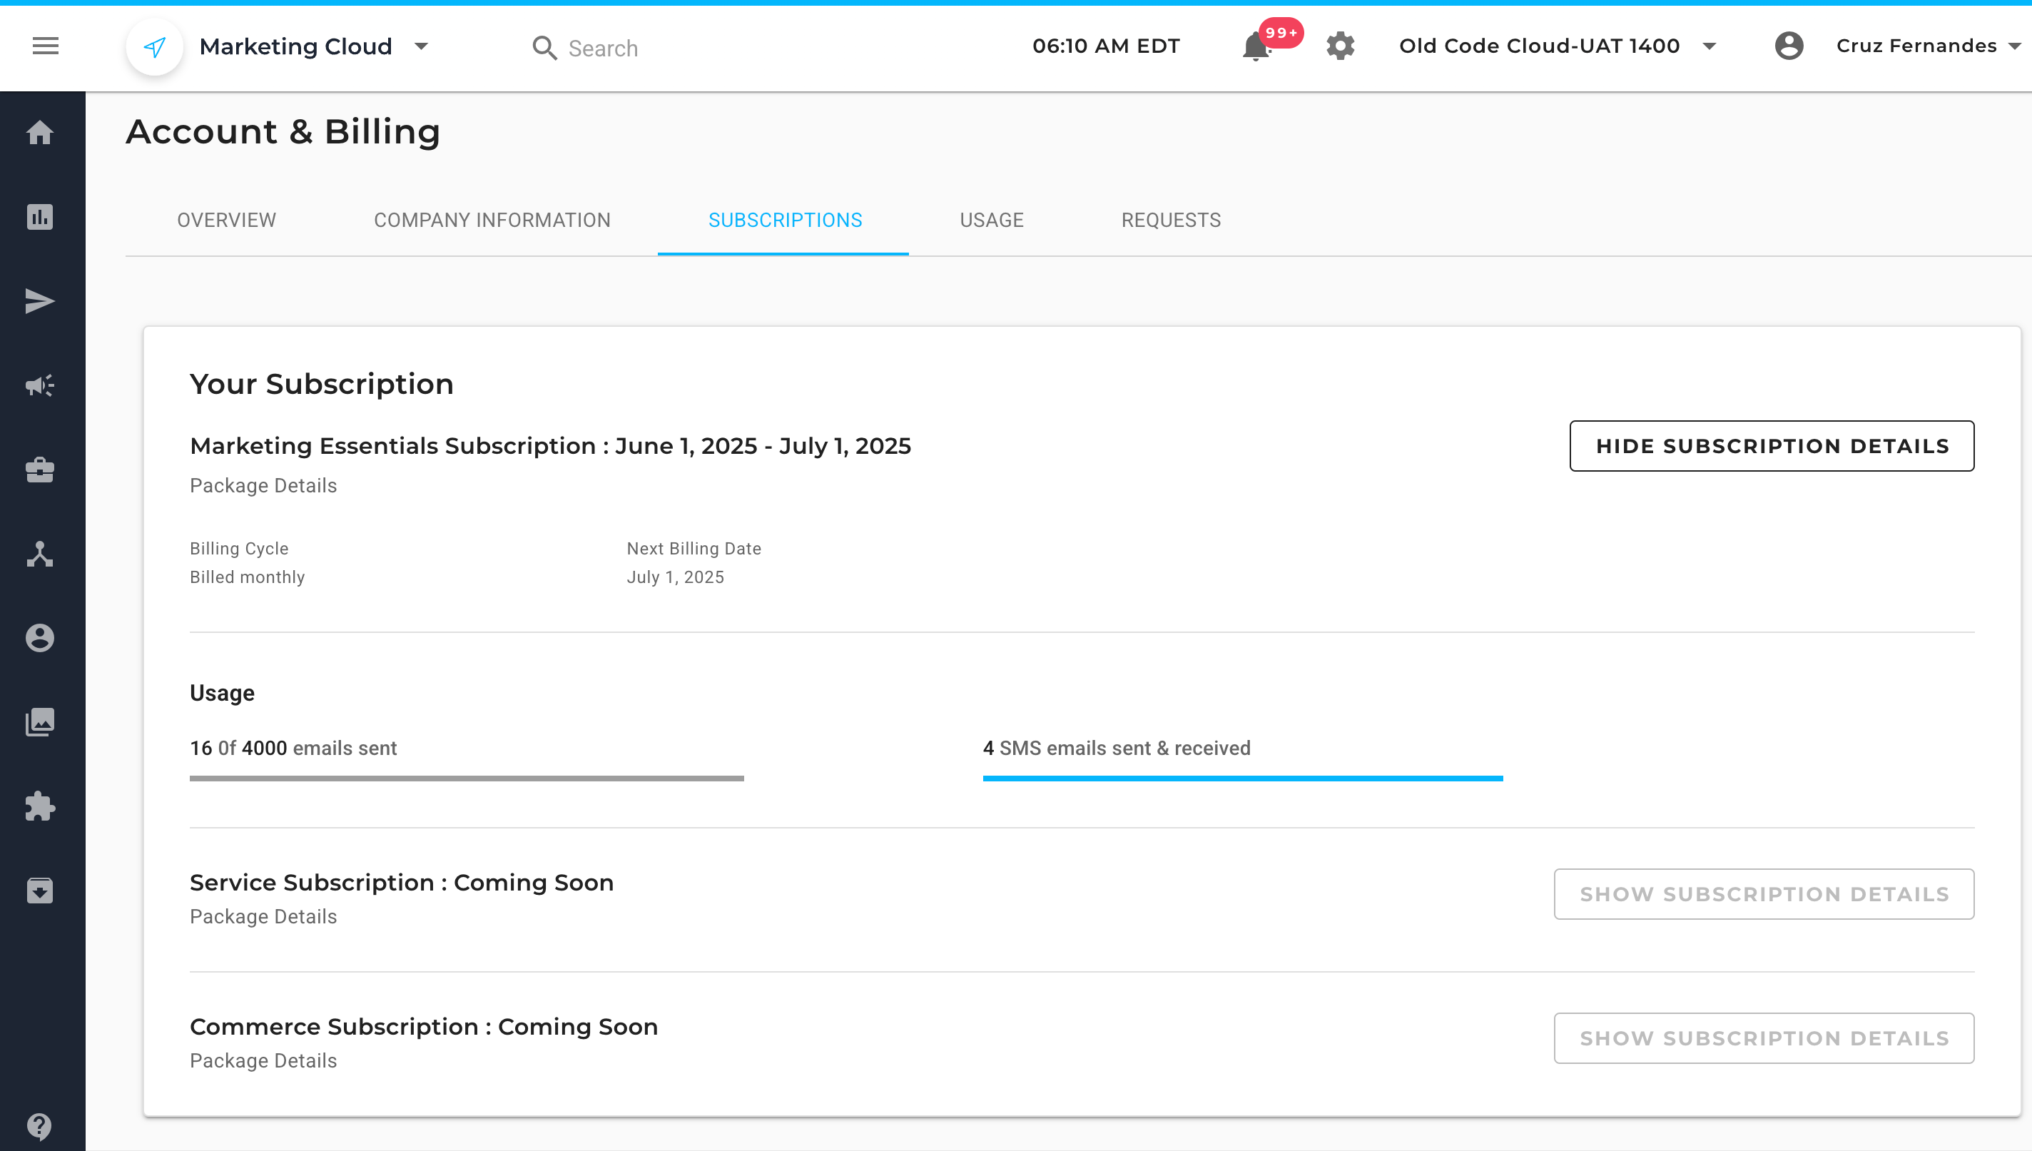Open the puzzle piece integrations icon
This screenshot has height=1151, width=2032.
click(x=39, y=806)
